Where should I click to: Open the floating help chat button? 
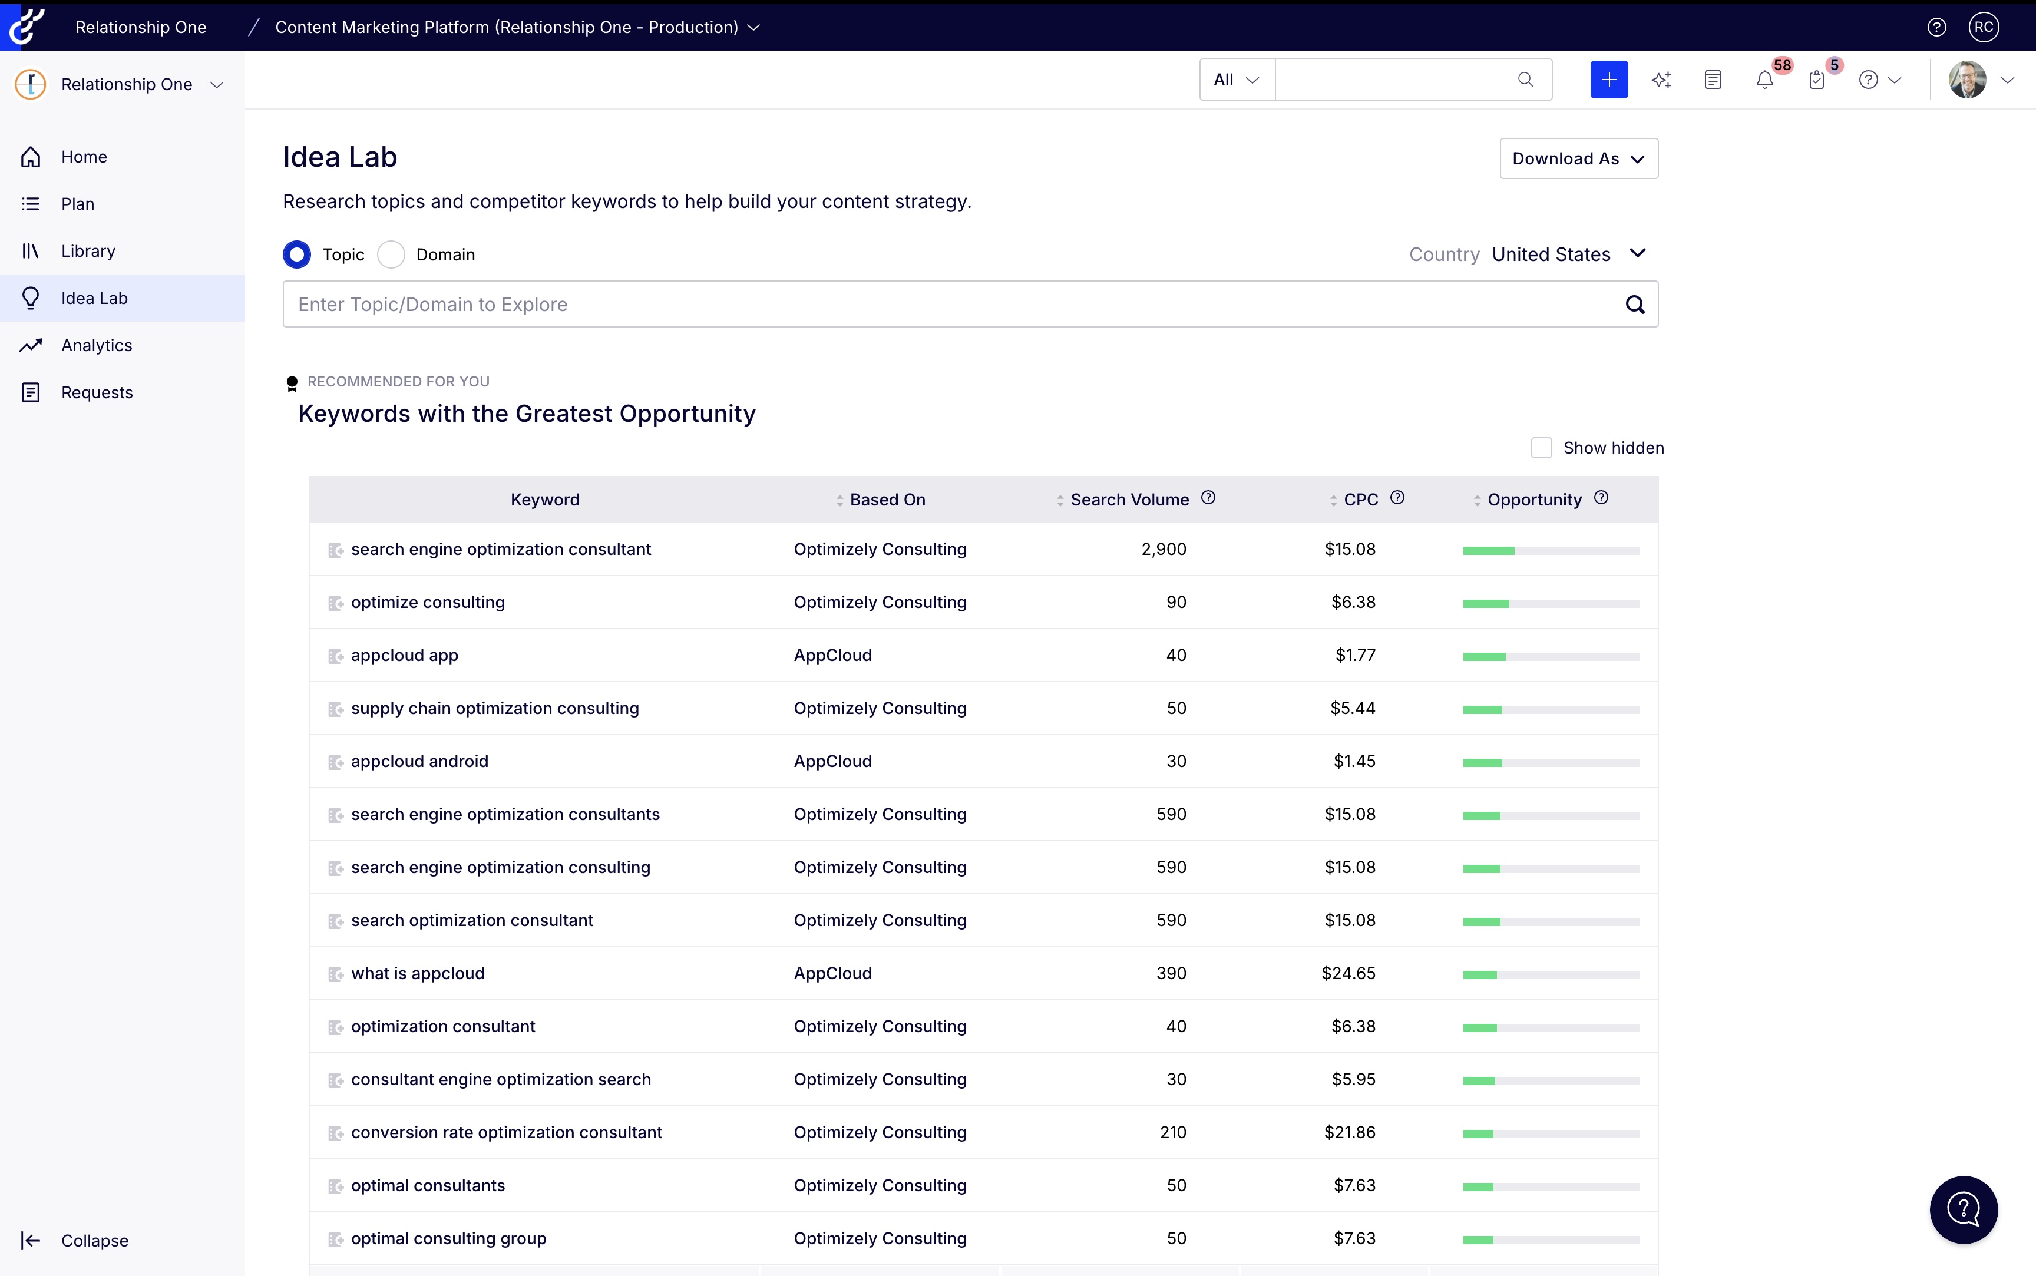(x=1964, y=1209)
